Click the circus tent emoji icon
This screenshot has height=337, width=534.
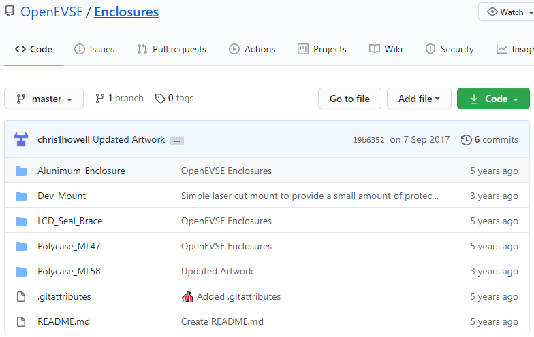tap(187, 296)
